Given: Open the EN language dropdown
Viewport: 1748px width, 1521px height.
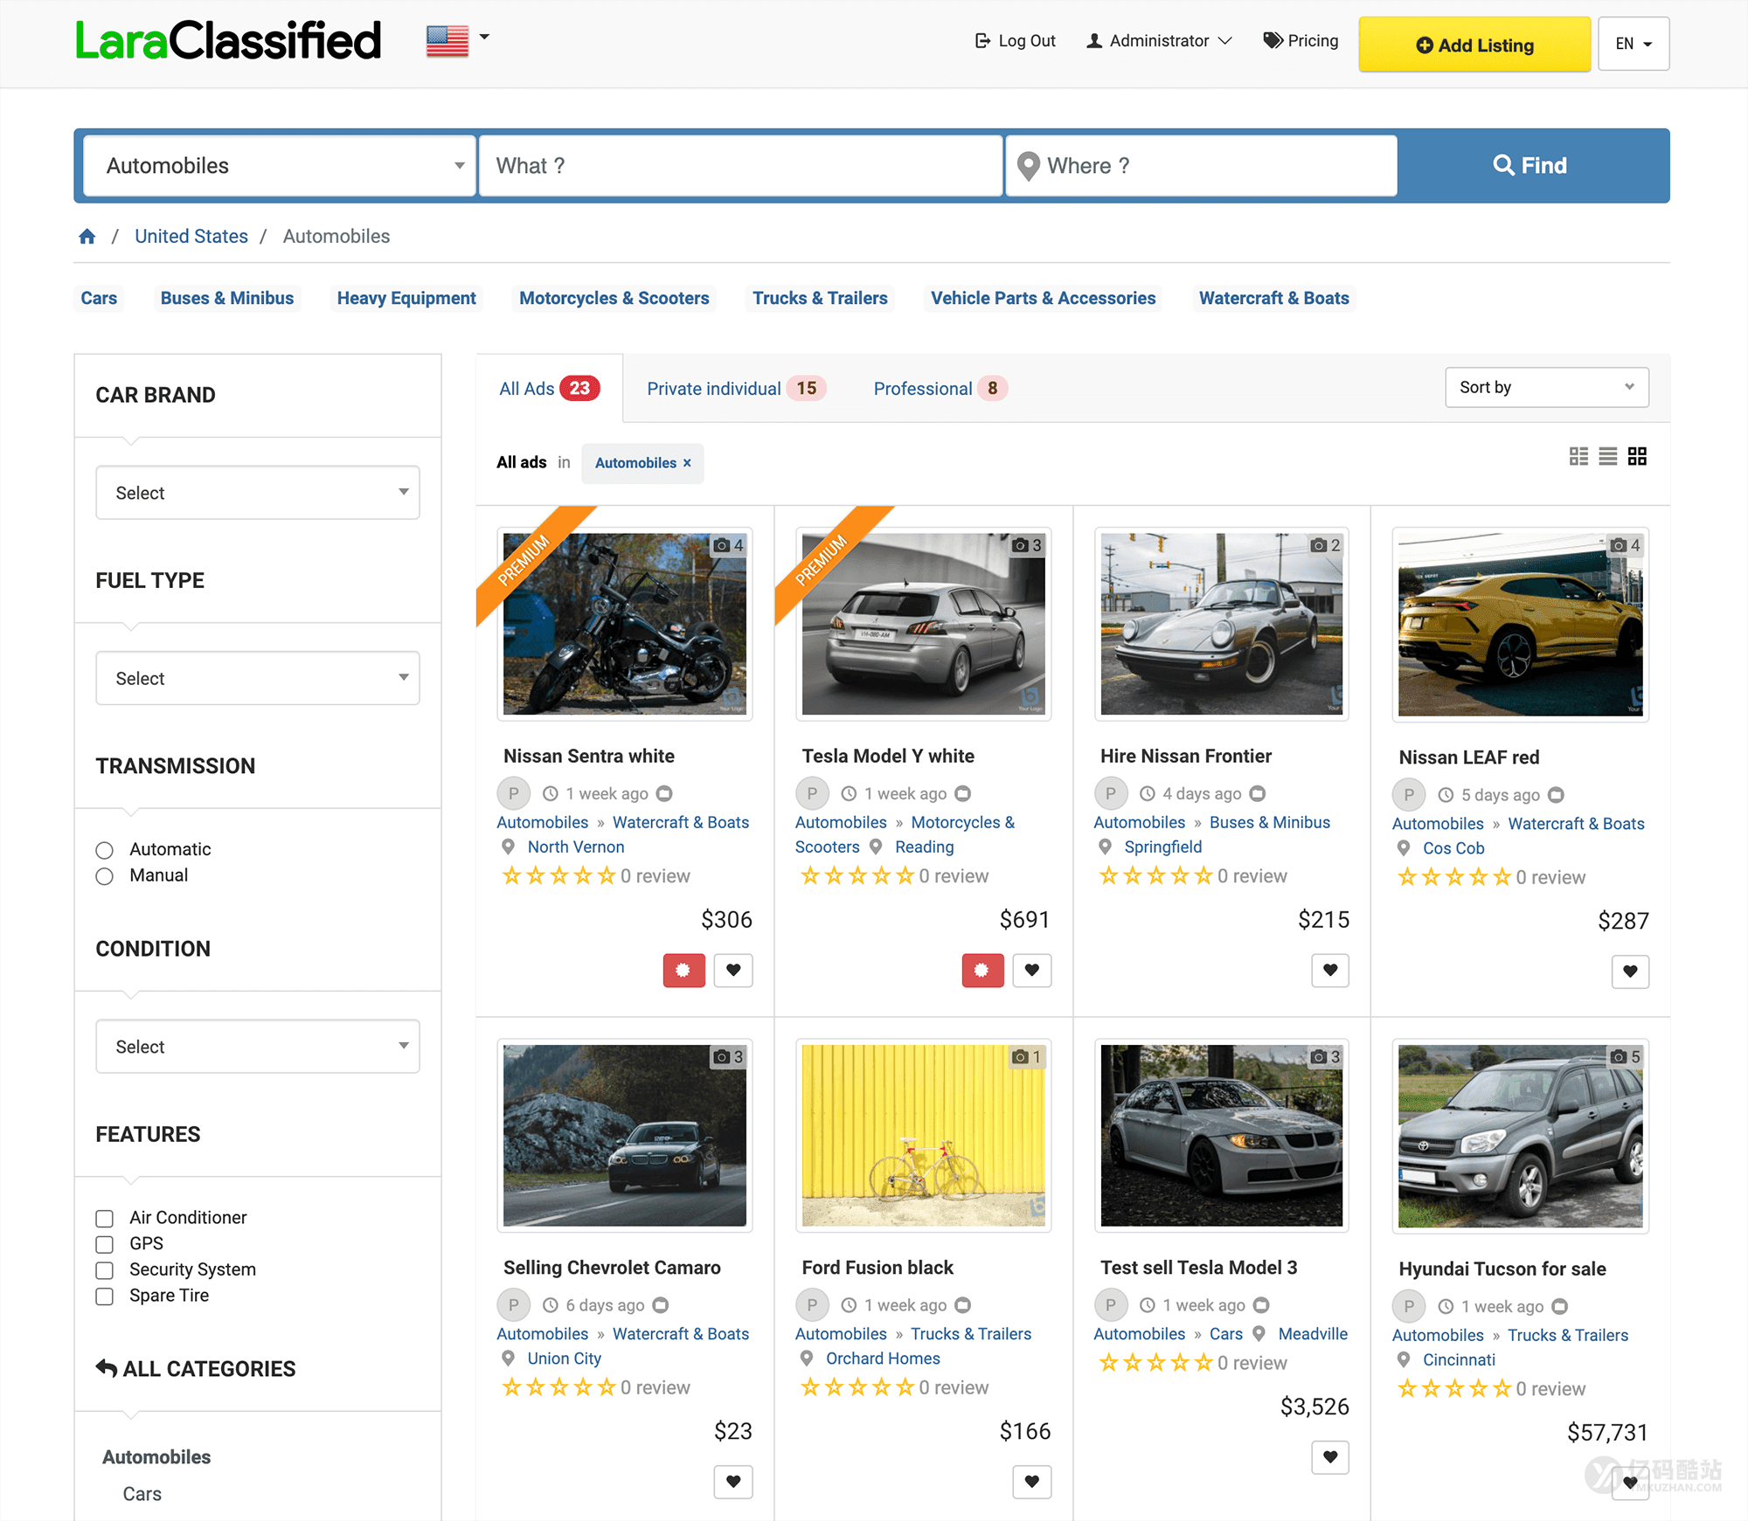Looking at the screenshot, I should pos(1633,44).
